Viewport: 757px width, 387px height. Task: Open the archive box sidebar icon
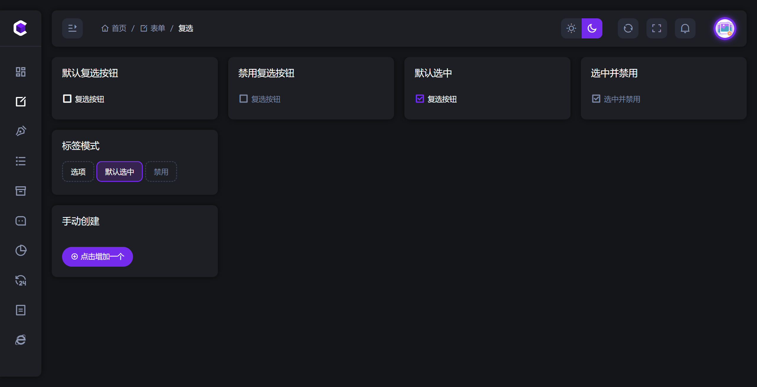[21, 191]
